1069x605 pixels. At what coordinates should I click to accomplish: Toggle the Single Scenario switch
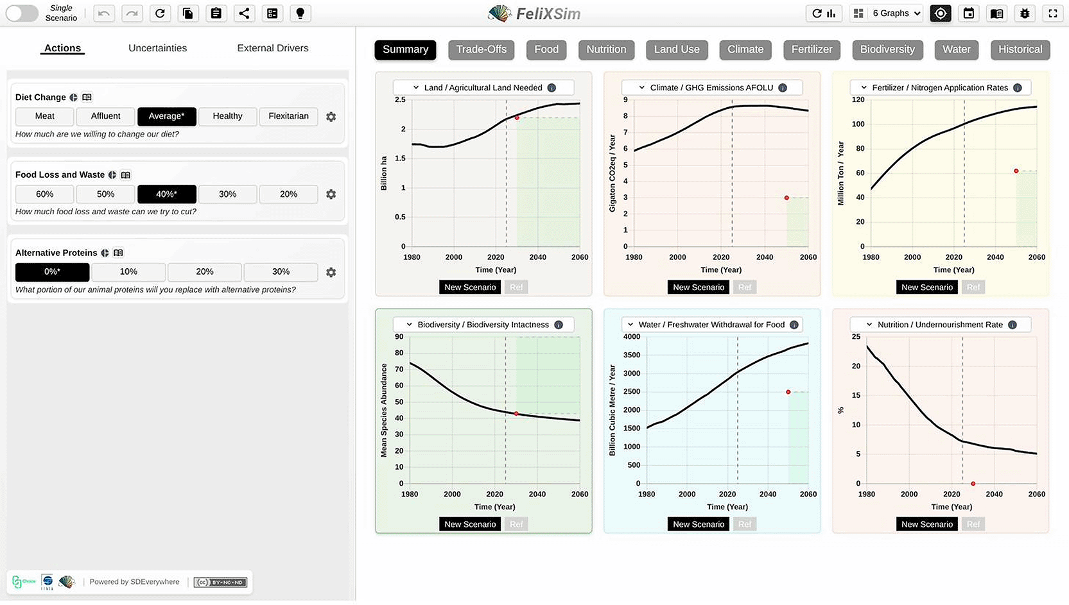pos(22,13)
